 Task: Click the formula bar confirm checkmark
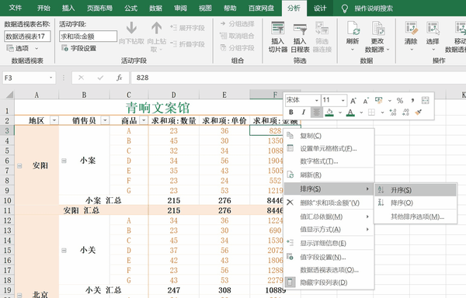(100, 78)
